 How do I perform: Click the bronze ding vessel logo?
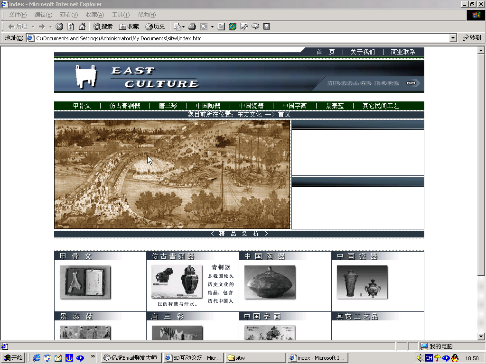click(x=86, y=76)
